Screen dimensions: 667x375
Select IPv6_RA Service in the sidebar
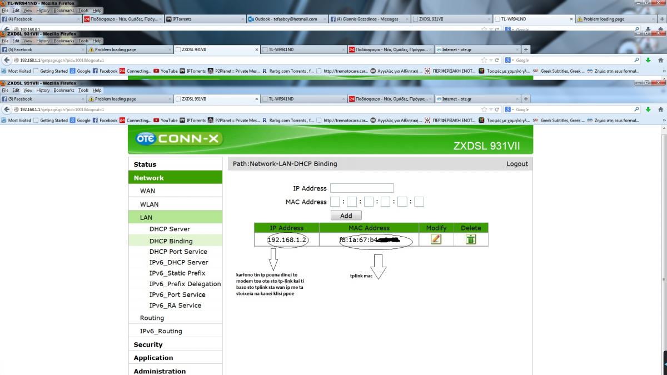175,306
